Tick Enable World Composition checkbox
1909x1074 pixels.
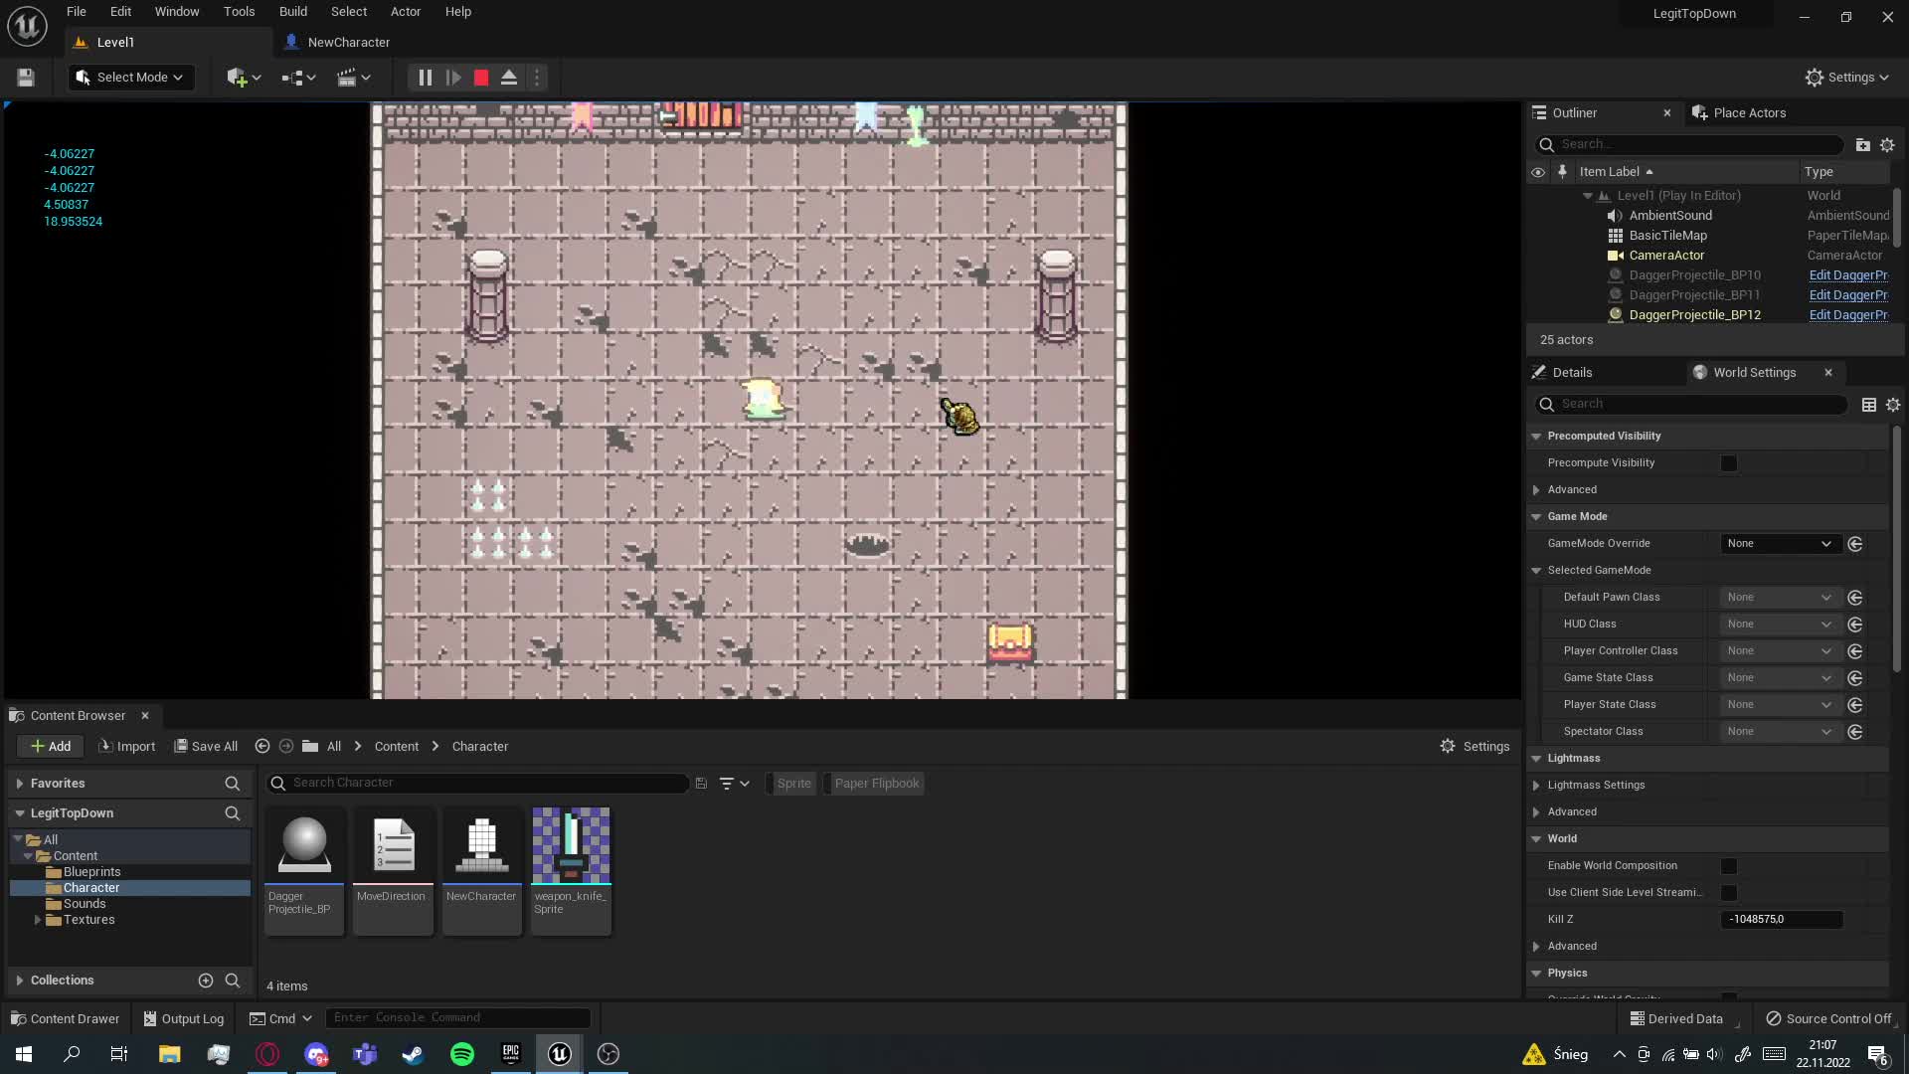pos(1729,866)
